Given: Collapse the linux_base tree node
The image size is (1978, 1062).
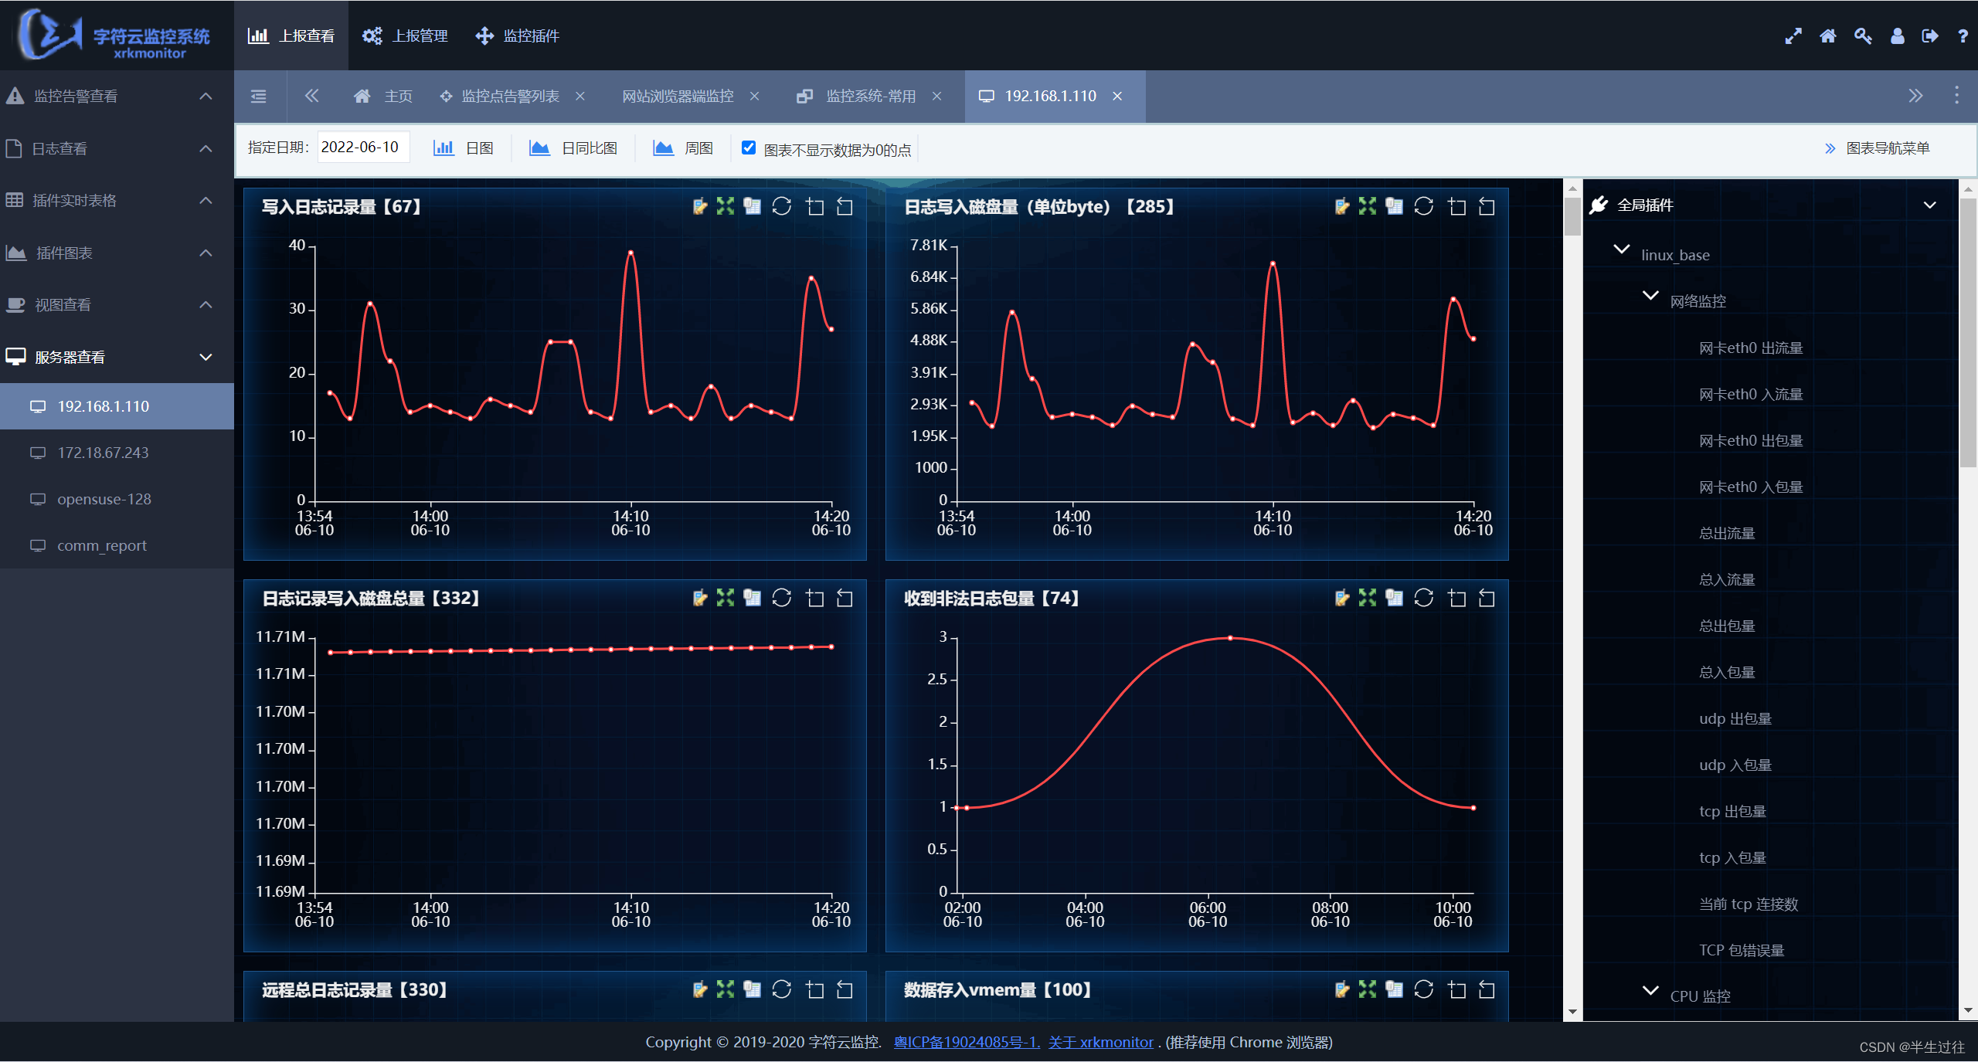Looking at the screenshot, I should coord(1622,250).
